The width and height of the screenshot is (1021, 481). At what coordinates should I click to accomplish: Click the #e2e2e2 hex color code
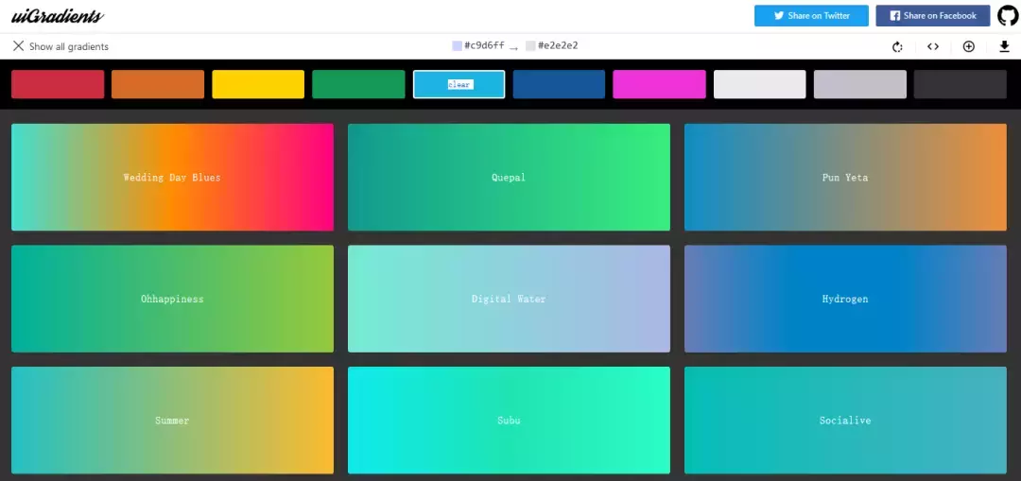(x=558, y=45)
